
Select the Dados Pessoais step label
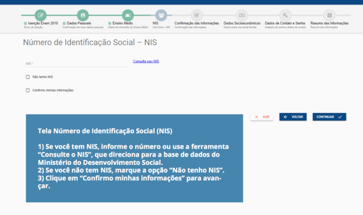pos(79,23)
